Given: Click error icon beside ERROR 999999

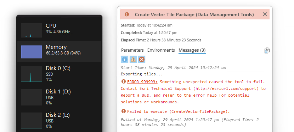Looking at the screenshot, I should coord(123,81).
